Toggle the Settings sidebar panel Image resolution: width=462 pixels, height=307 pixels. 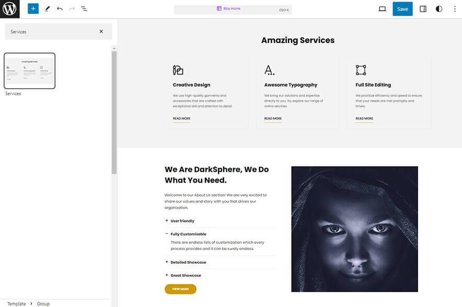pyautogui.click(x=423, y=8)
